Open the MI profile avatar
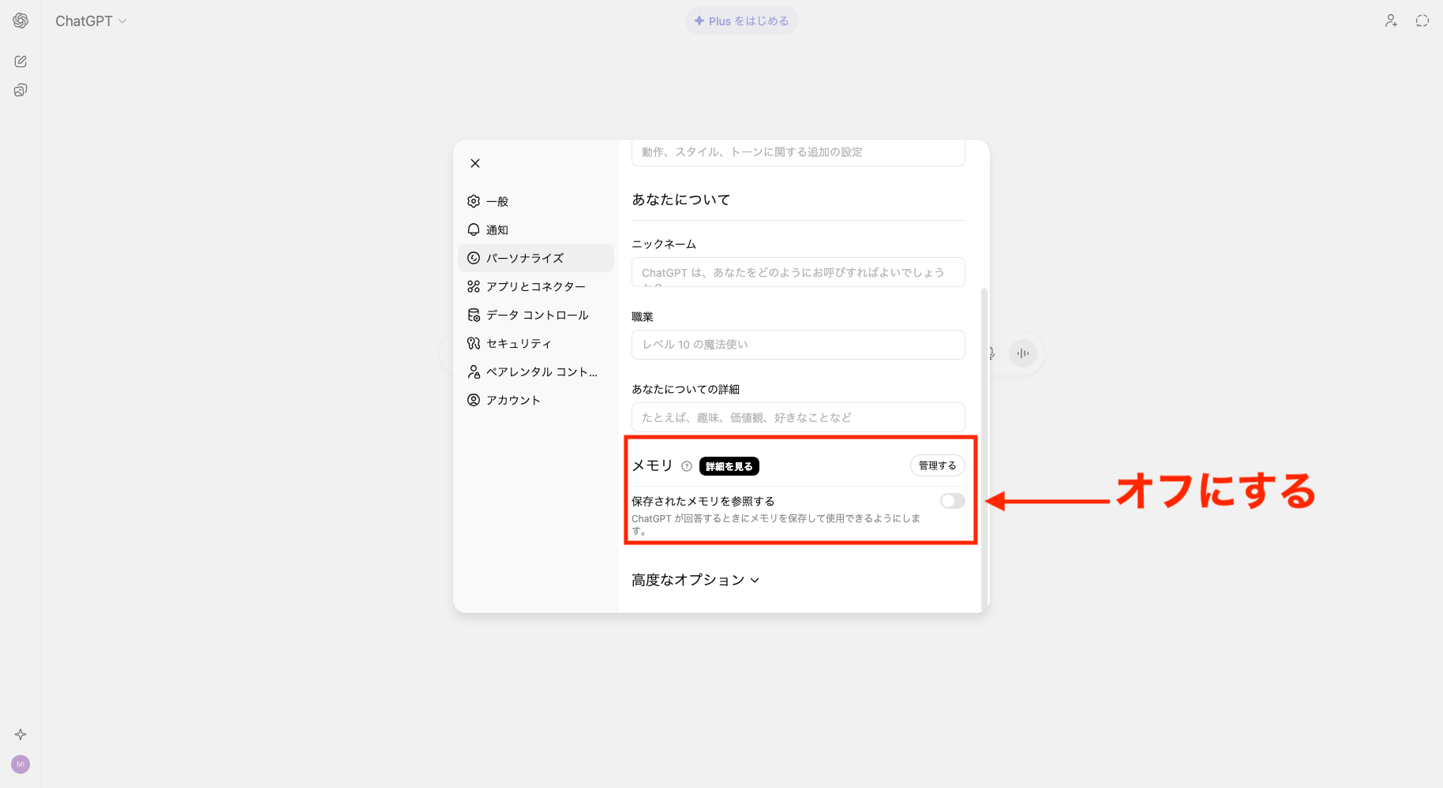The width and height of the screenshot is (1443, 788). point(20,764)
